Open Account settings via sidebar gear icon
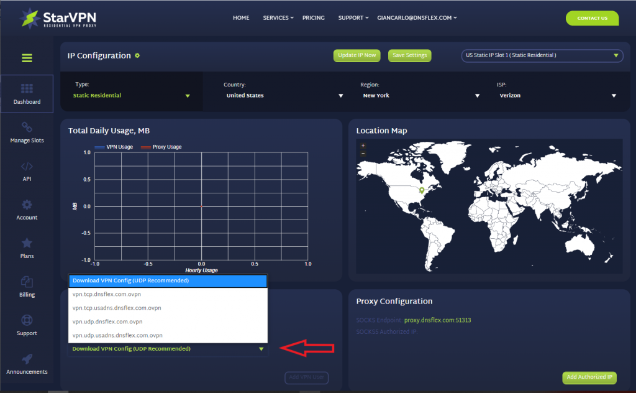This screenshot has height=393, width=636. pos(27,210)
